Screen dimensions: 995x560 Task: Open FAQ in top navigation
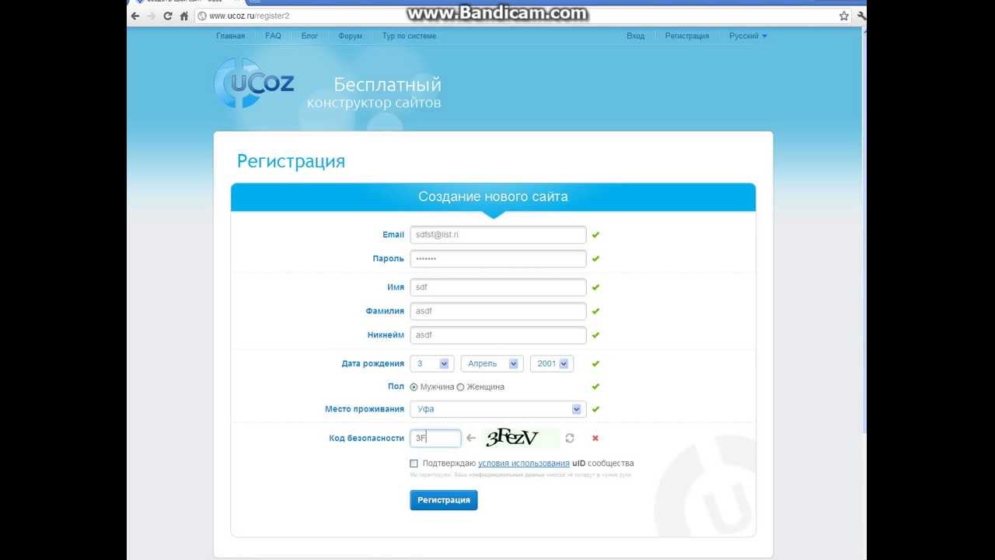coord(273,36)
